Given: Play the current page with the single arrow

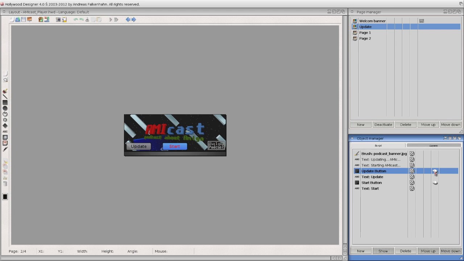Looking at the screenshot, I should [111, 20].
